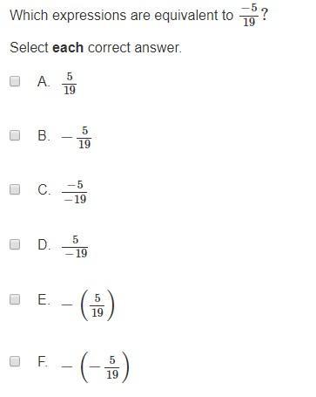Click the letter label B.
The height and width of the screenshot is (397, 316).
44,135
